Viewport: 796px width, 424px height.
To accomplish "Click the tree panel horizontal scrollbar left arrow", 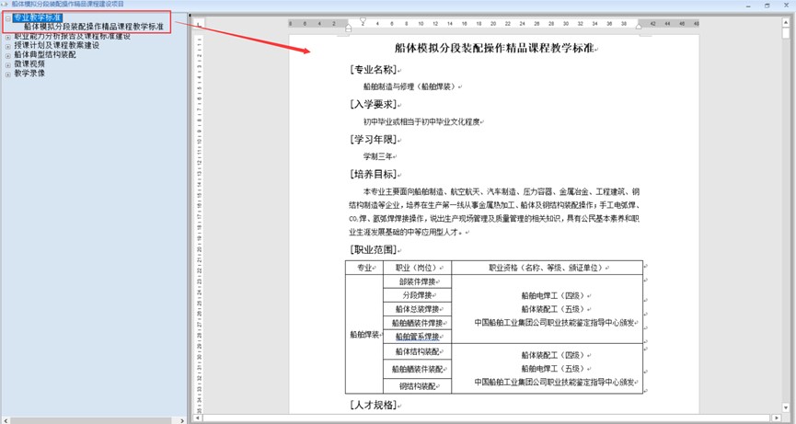I will pos(5,419).
